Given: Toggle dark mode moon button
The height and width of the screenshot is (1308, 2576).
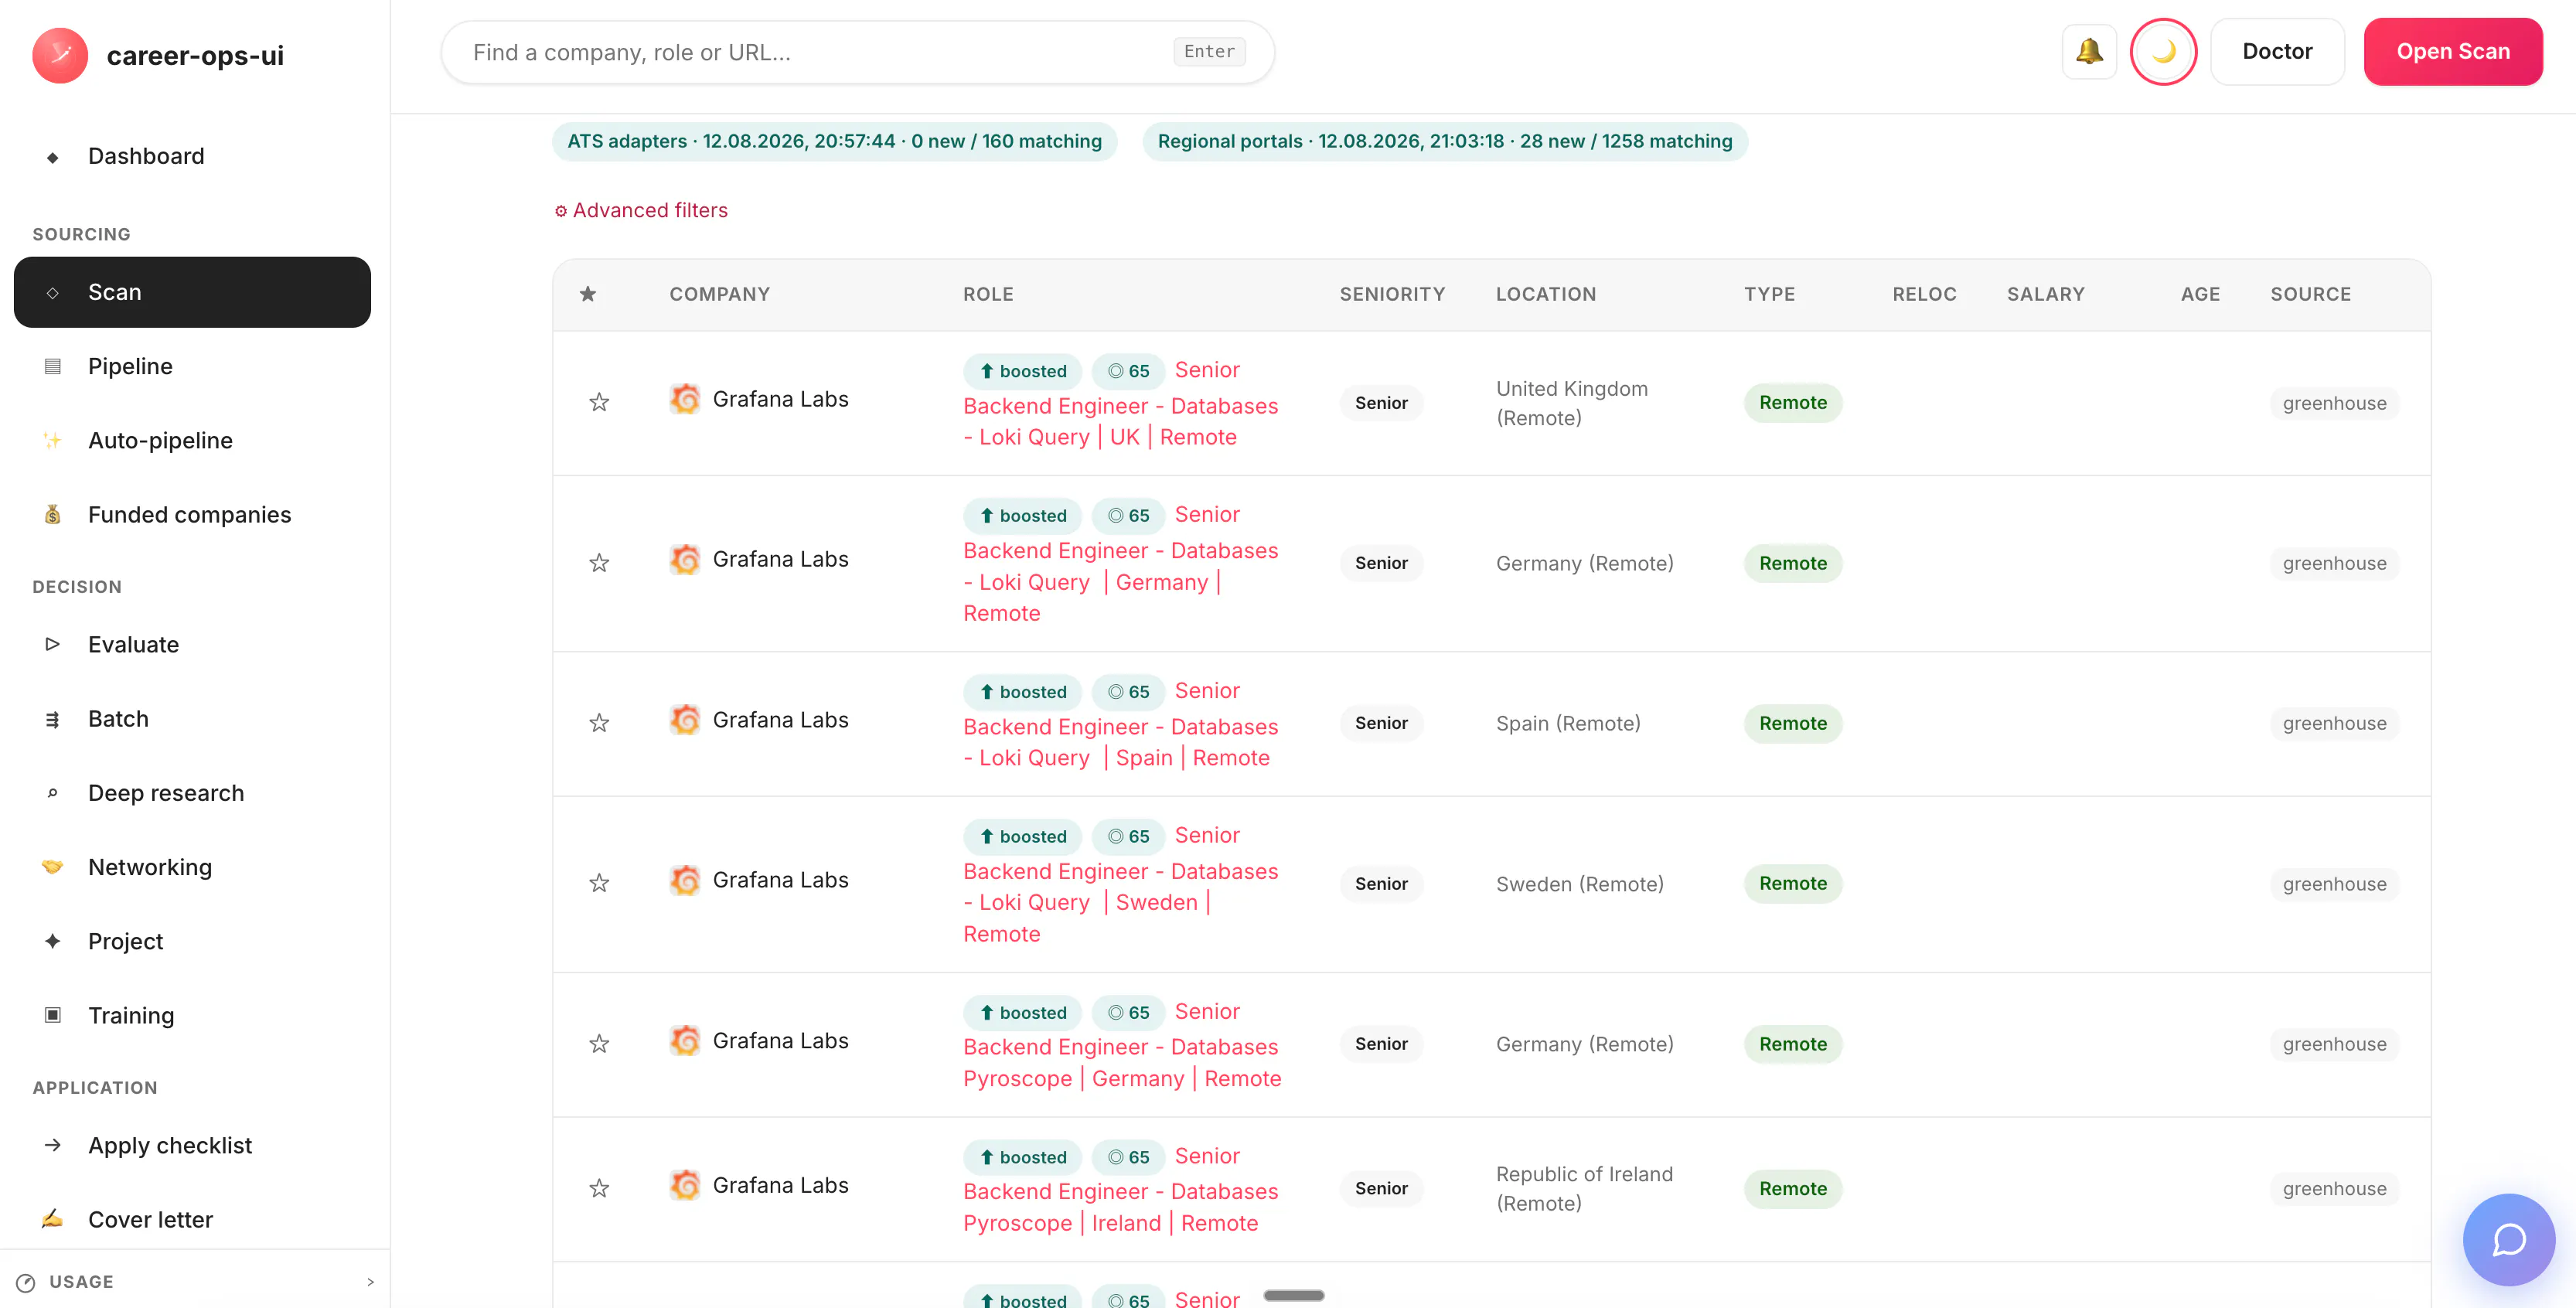Looking at the screenshot, I should coord(2163,51).
